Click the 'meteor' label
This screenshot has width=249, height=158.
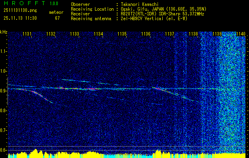(x=56, y=12)
